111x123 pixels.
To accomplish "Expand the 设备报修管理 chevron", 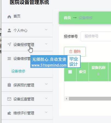I will click(46, 44).
